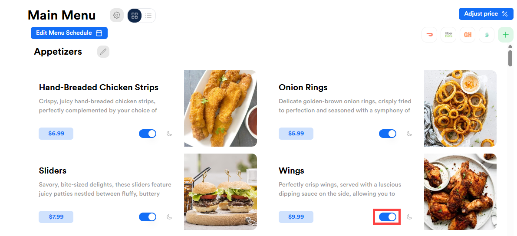Select the DoorDash platform icon

[429, 35]
